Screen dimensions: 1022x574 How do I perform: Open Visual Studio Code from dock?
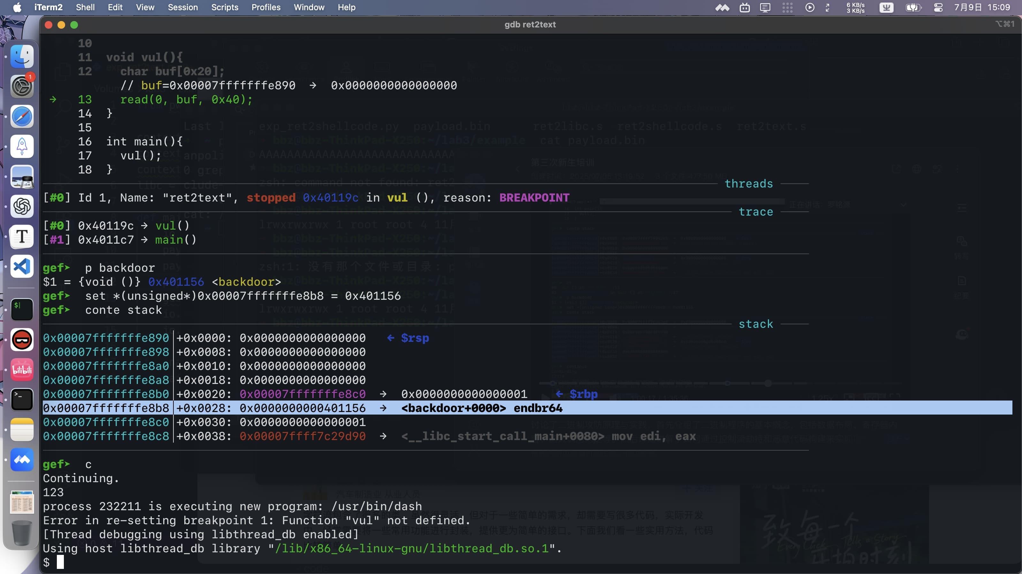pos(22,266)
